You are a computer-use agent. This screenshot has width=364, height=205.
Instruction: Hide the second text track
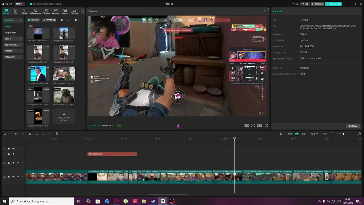(x=13, y=154)
